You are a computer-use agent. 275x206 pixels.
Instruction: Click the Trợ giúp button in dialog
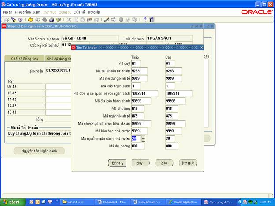(x=188, y=163)
